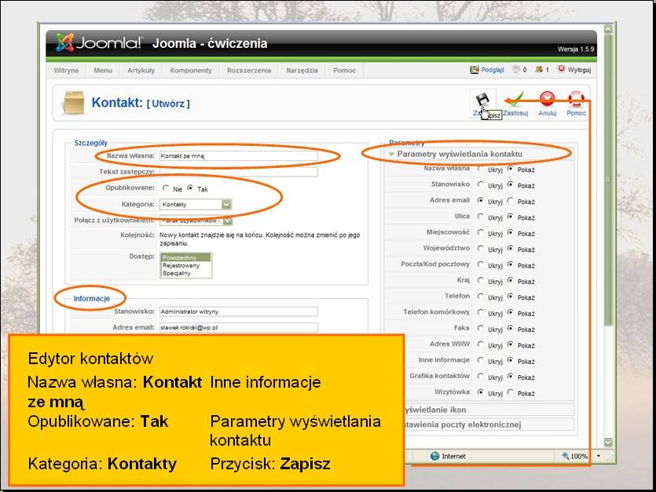Screen dimensions: 656x492
Task: Select Rejestrowany in the Dostęp list
Action: pos(185,265)
